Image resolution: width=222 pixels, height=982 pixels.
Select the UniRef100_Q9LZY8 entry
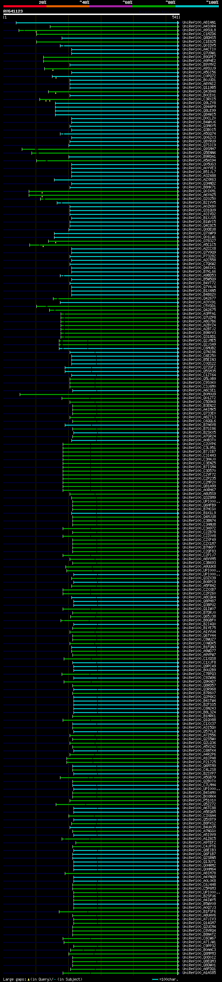coord(199,103)
